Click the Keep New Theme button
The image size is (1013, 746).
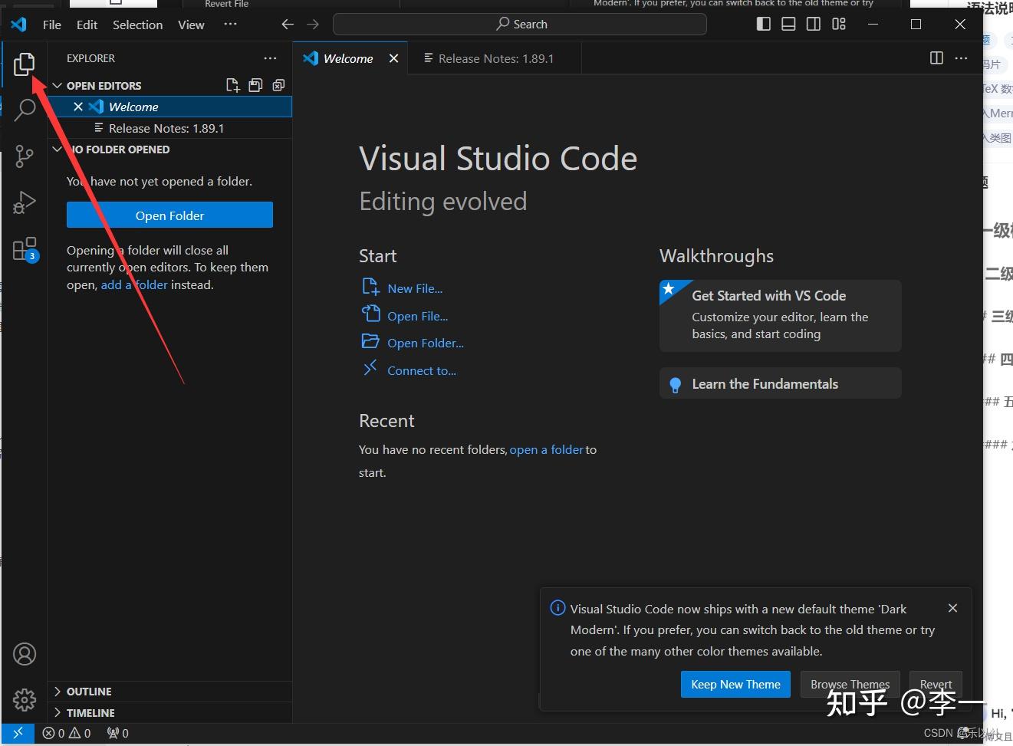[x=735, y=684]
